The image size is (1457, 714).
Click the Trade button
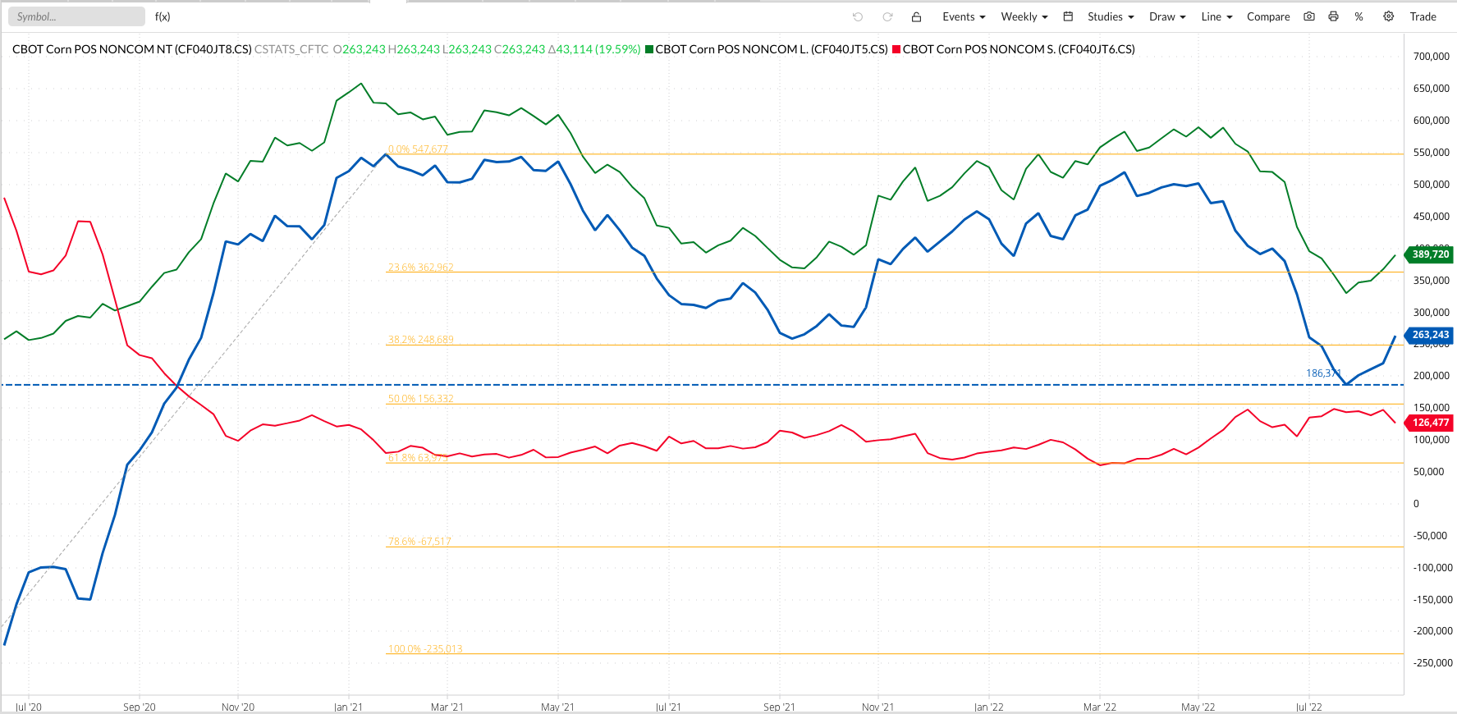(1423, 16)
